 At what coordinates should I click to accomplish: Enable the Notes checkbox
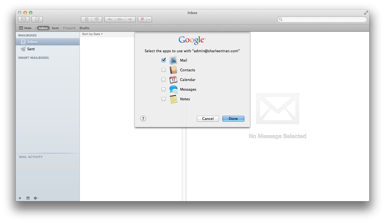point(164,99)
